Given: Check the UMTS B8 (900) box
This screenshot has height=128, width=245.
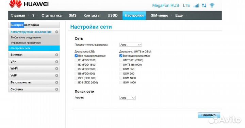Looking at the screenshot, I should [121, 65].
